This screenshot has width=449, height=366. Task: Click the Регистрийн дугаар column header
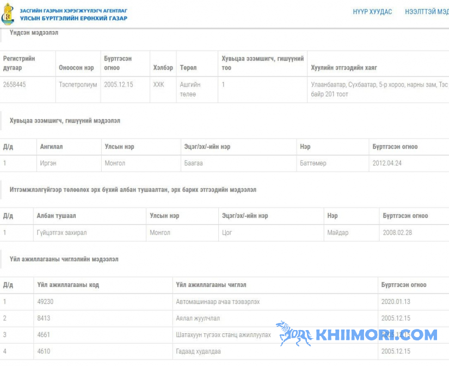pos(19,63)
